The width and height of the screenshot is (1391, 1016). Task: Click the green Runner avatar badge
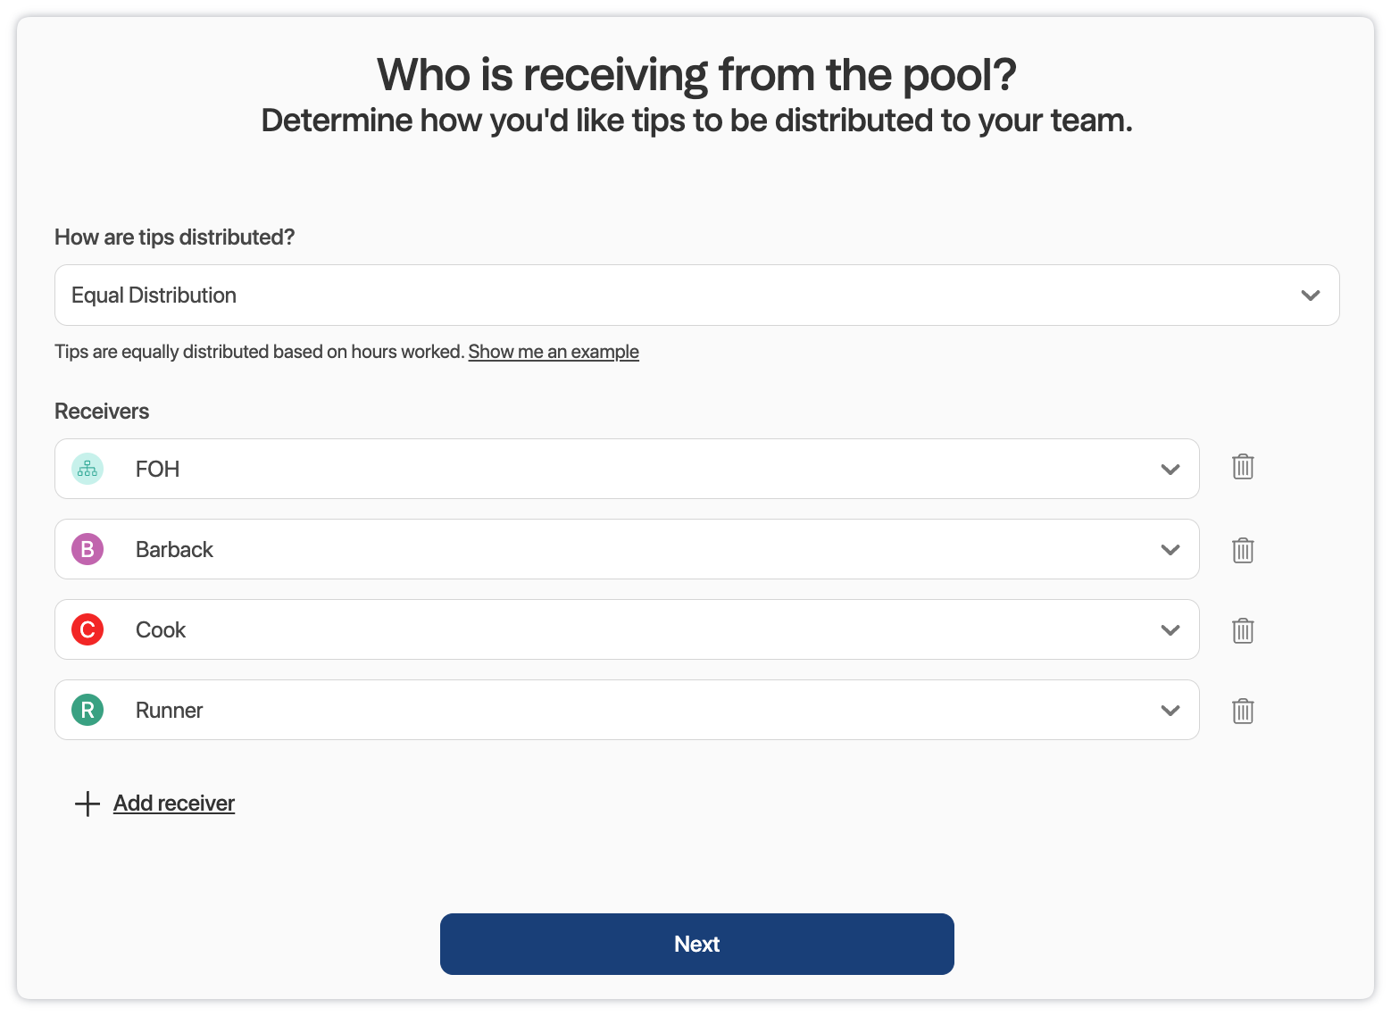click(x=87, y=710)
